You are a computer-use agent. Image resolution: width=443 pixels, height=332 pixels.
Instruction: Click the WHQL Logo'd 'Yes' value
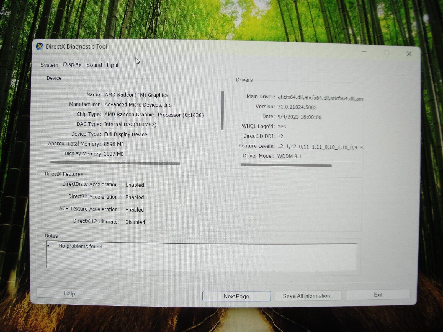(282, 126)
